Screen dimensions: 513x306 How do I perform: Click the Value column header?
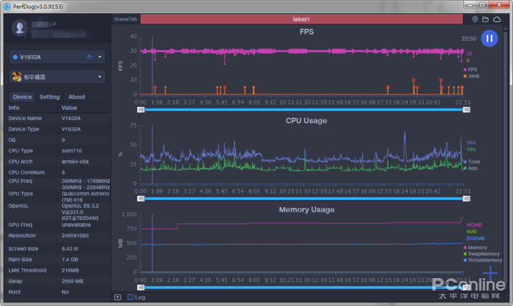click(70, 108)
